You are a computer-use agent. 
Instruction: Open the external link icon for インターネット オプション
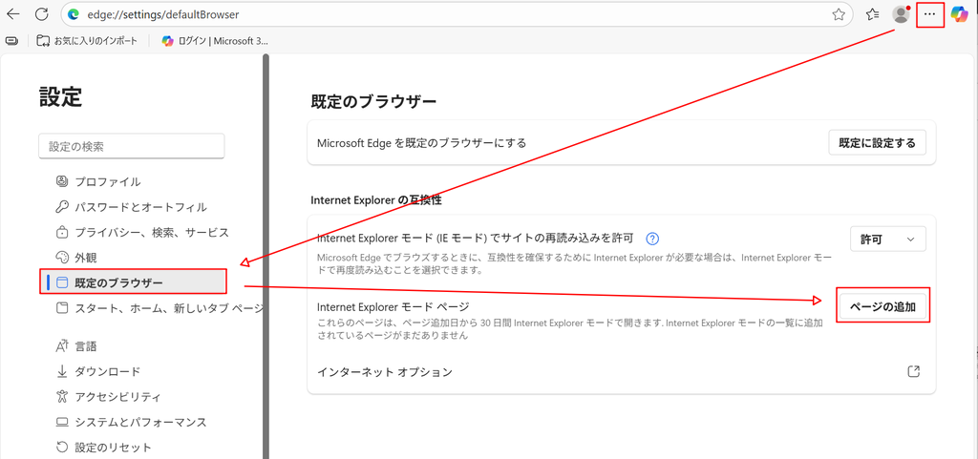913,371
